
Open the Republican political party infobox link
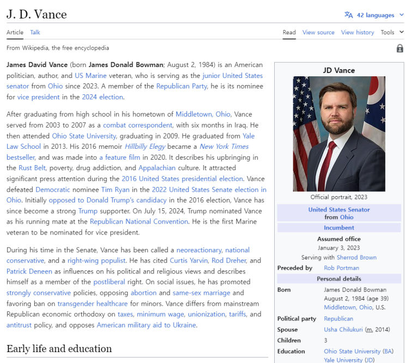338,319
